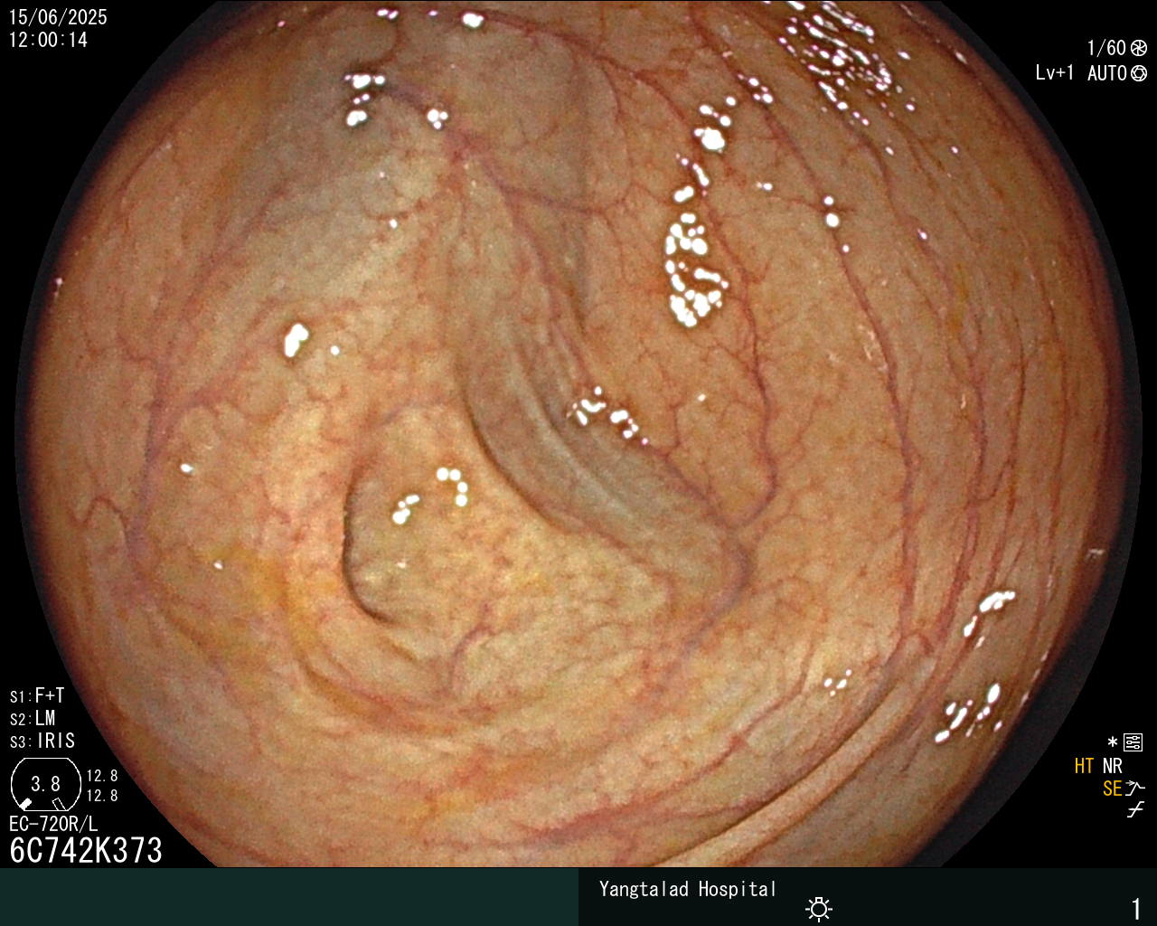
Task: Click the shutter speed icon beside 1/60
Action: 1139,49
